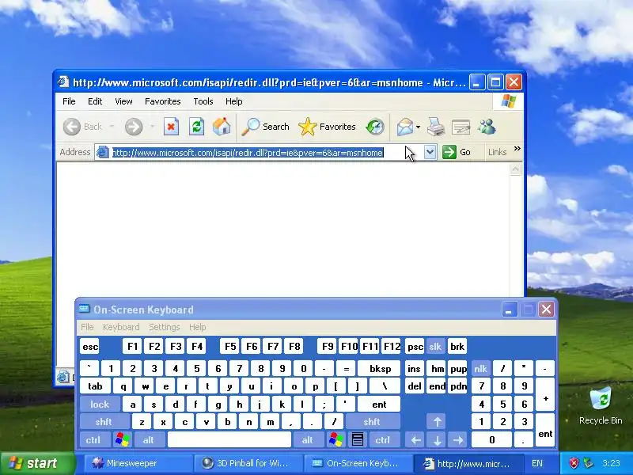Screen dimensions: 633x475
Task: Click the Mail envelope icon
Action: coord(404,127)
